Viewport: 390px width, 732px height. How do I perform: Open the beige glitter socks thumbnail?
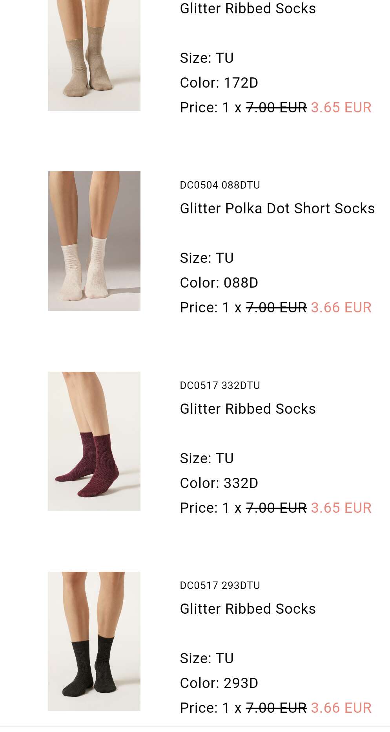94,55
